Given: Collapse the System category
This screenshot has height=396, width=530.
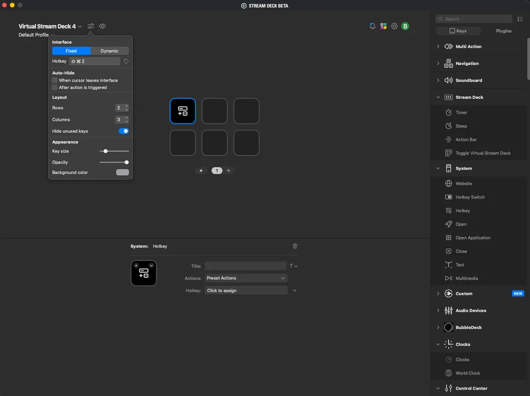Looking at the screenshot, I should (x=438, y=168).
